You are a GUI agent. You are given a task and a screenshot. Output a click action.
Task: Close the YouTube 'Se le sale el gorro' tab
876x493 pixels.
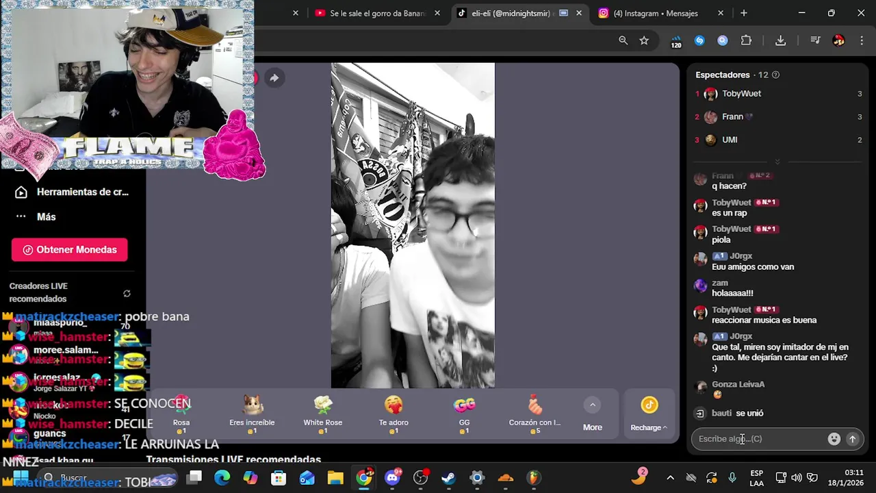tap(438, 13)
